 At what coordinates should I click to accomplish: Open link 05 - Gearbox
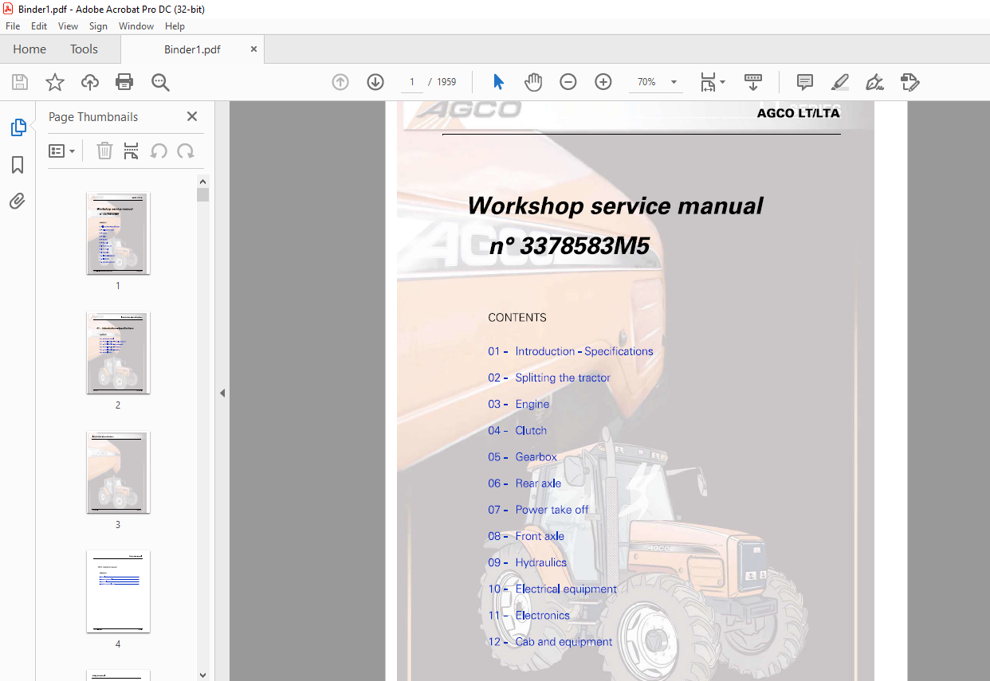tap(523, 456)
